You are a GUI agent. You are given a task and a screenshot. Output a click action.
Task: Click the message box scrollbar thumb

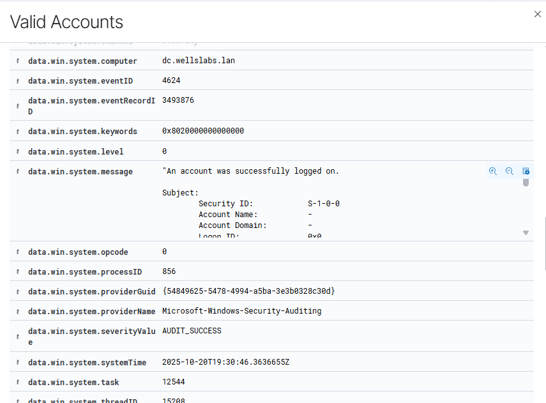(526, 183)
